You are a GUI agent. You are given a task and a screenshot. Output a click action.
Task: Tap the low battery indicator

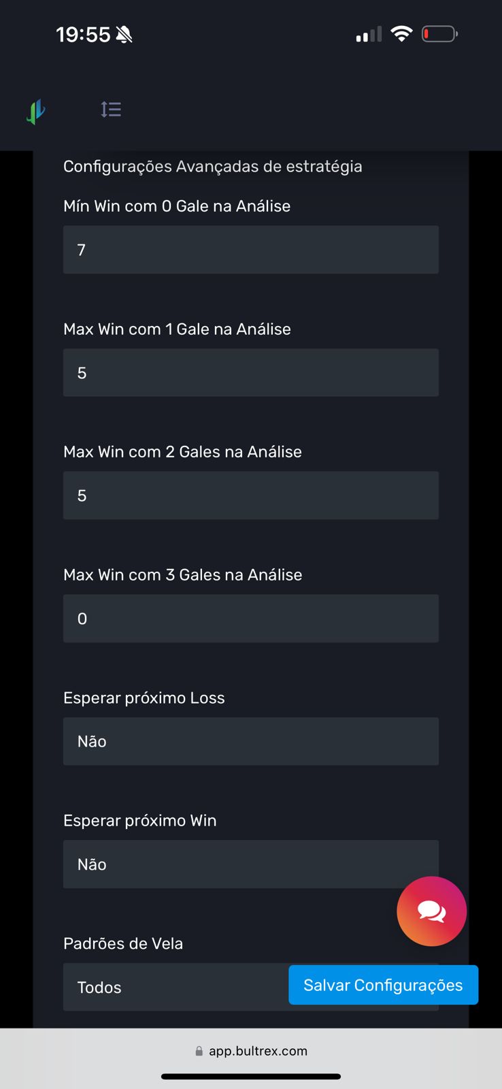click(x=439, y=34)
